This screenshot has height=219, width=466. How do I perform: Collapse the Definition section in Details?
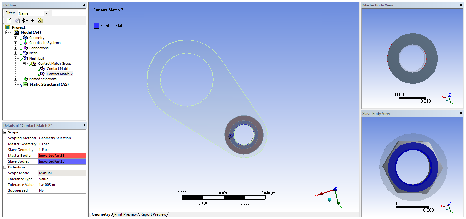pyautogui.click(x=5, y=167)
